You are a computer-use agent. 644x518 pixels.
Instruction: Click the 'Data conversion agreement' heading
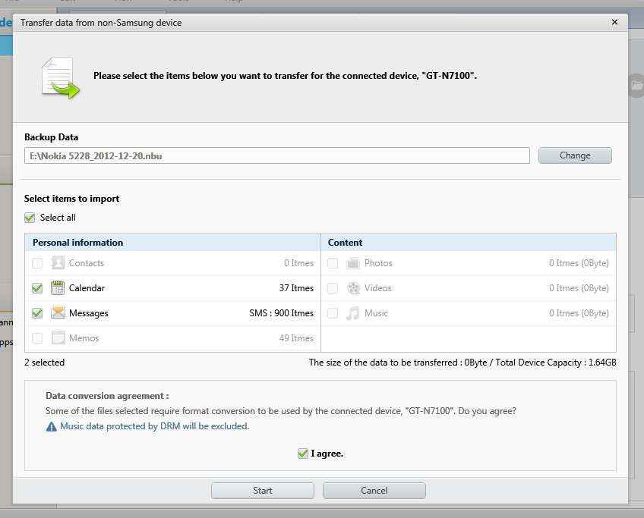[x=107, y=396]
